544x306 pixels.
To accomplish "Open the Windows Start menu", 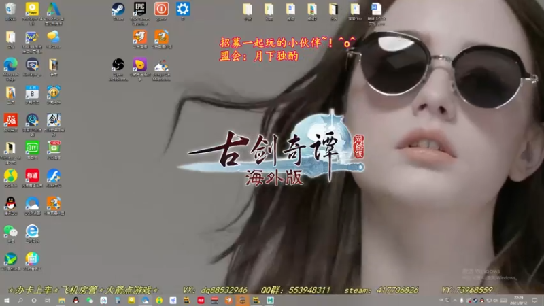I will (6, 301).
